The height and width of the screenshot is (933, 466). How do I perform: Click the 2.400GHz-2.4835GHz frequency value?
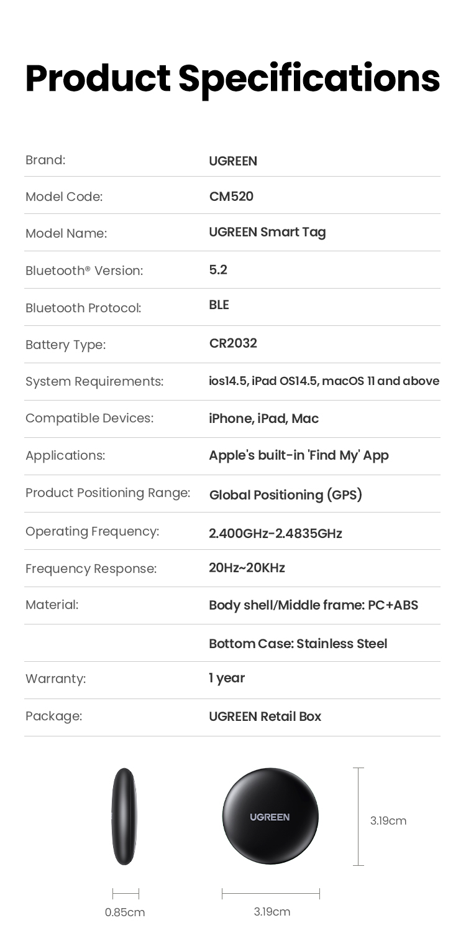(x=276, y=534)
